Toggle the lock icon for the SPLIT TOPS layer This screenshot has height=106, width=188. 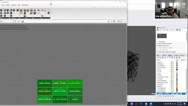173,85
